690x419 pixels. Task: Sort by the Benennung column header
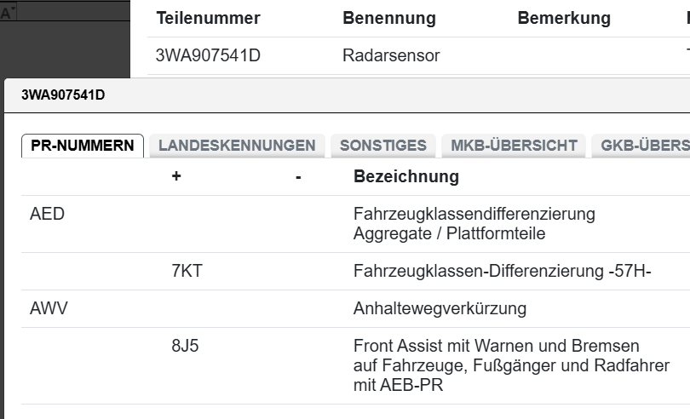388,18
